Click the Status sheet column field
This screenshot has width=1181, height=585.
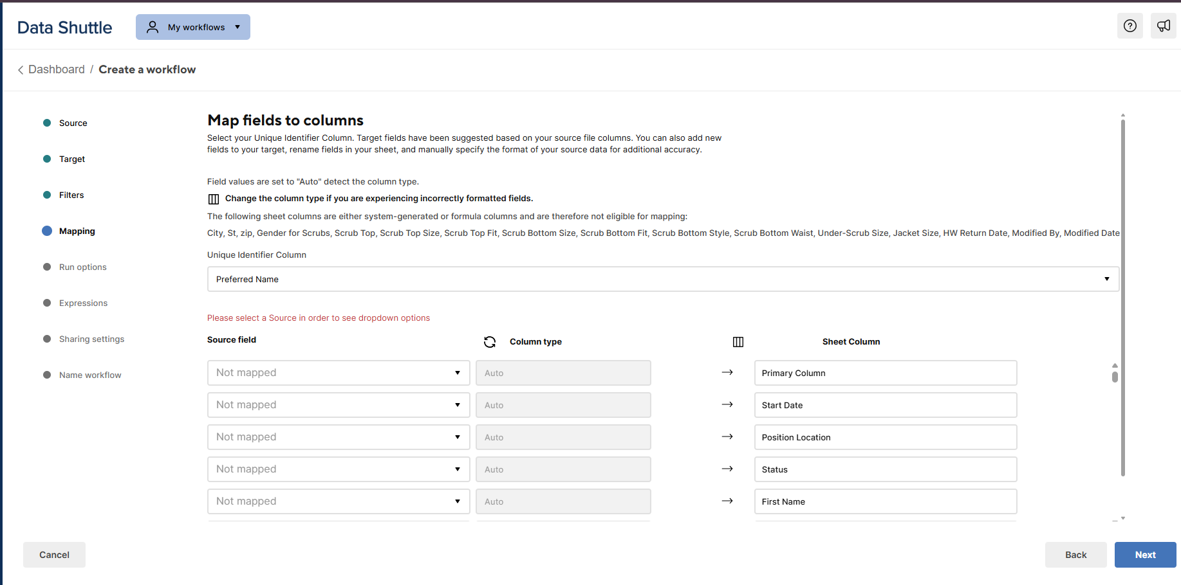tap(886, 469)
